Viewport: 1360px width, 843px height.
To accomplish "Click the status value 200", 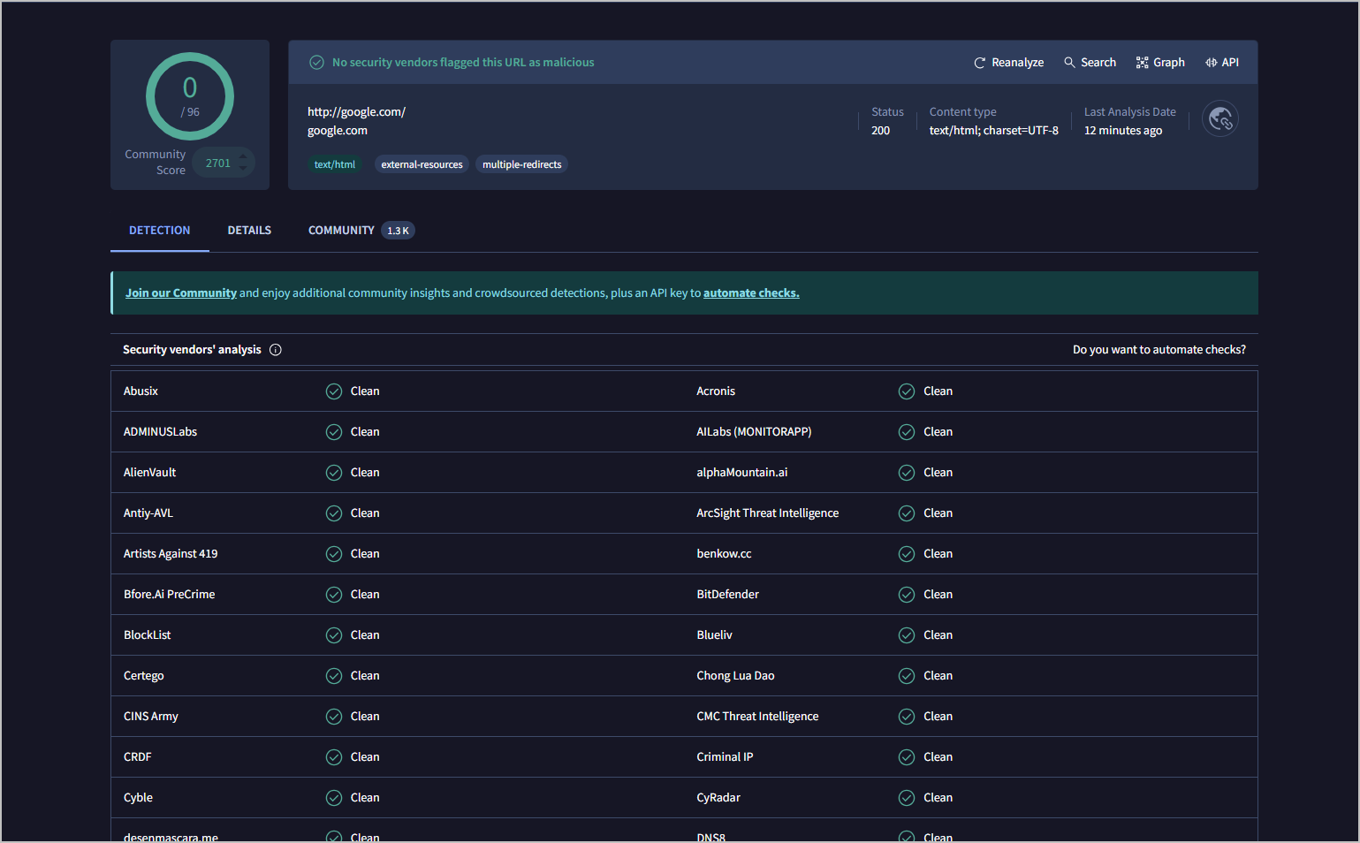I will (881, 131).
